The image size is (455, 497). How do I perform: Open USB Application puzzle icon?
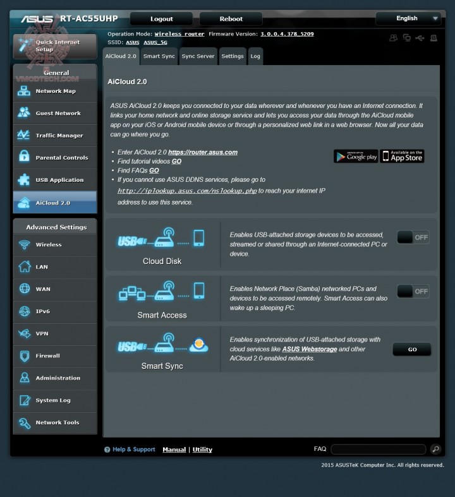(x=24, y=180)
